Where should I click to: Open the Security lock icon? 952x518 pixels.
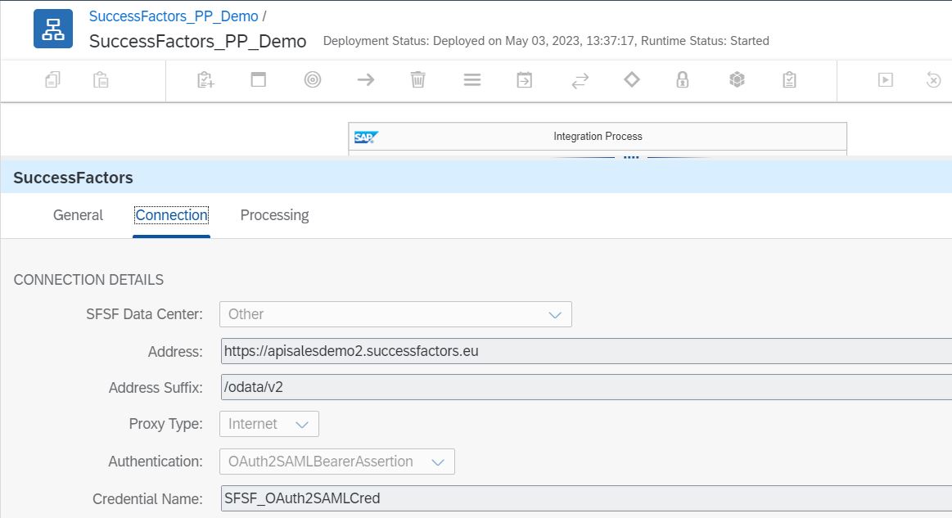pos(683,79)
